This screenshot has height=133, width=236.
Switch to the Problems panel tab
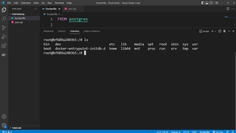coord(48,31)
